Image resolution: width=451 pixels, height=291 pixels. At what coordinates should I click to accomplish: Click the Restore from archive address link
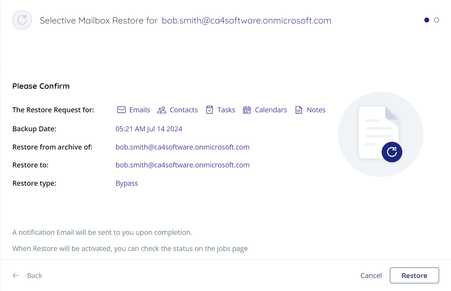(x=182, y=147)
